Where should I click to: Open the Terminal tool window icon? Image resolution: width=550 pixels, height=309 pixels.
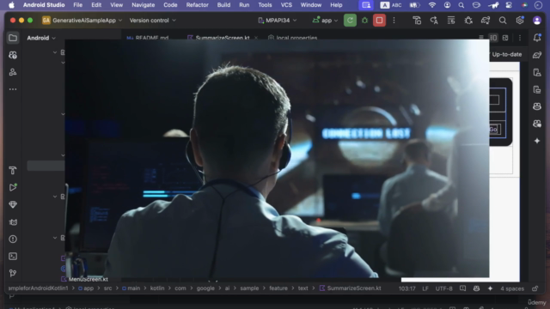13,256
